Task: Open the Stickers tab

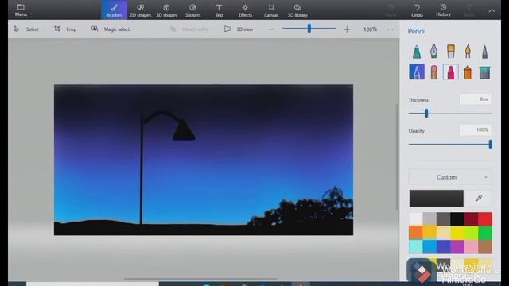Action: (192, 10)
